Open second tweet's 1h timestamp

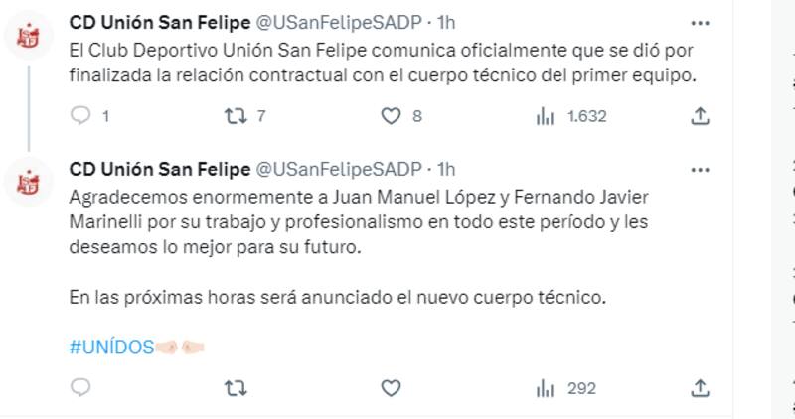pyautogui.click(x=446, y=168)
